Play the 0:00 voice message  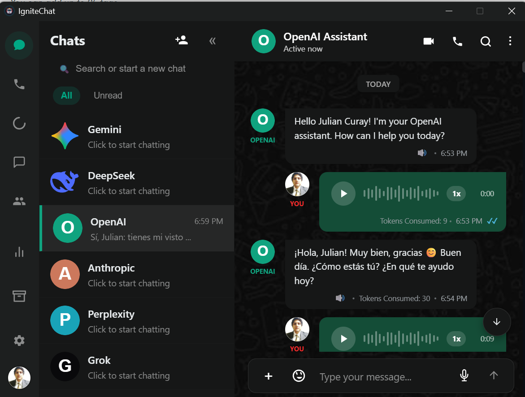click(x=343, y=194)
